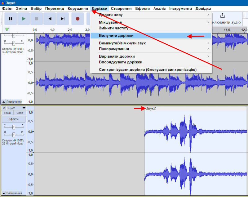Stop playback with the Stop button
This screenshot has width=248, height=197.
pos(37,19)
